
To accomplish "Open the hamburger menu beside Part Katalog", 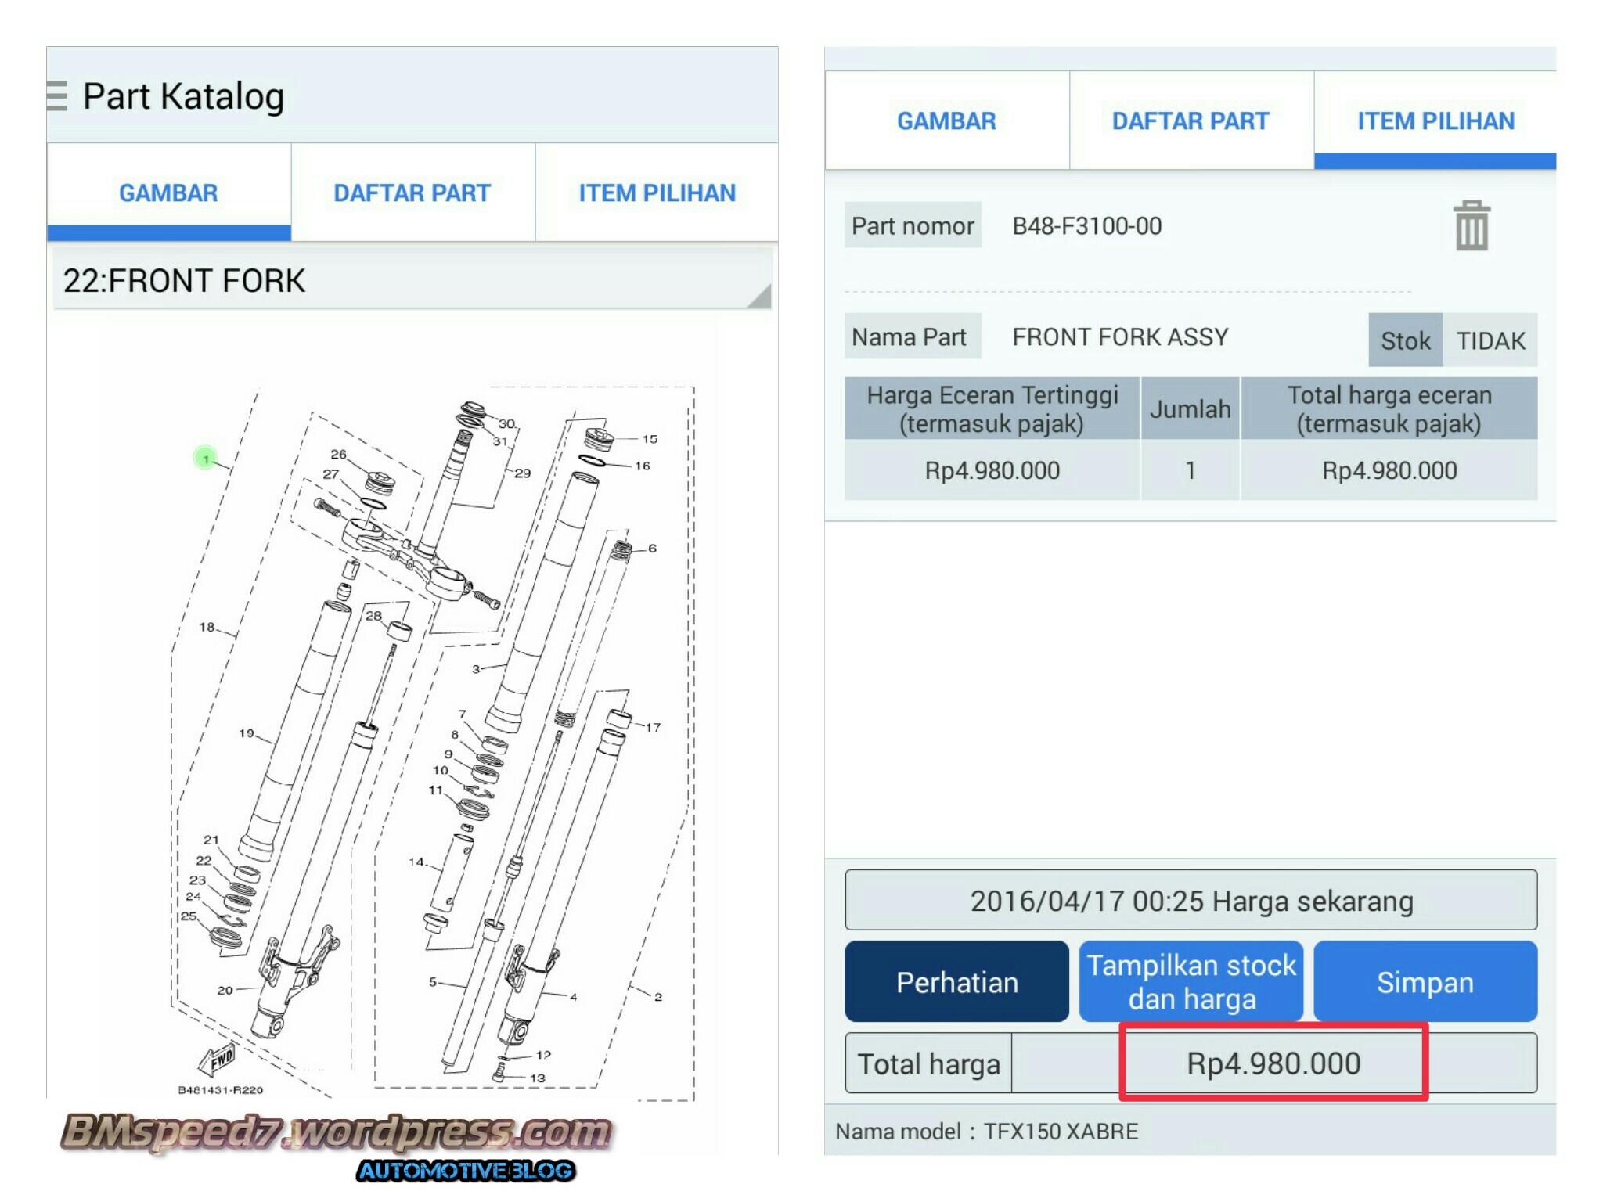I will (57, 96).
